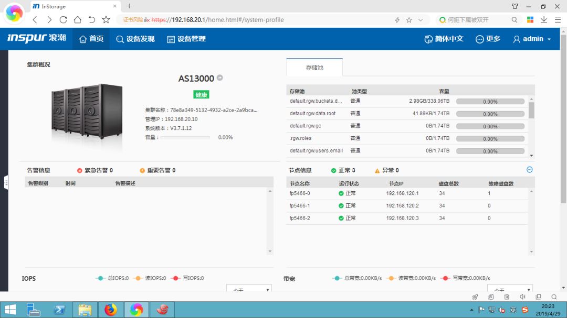
Task: Open the 更多 more menu
Action: click(488, 39)
